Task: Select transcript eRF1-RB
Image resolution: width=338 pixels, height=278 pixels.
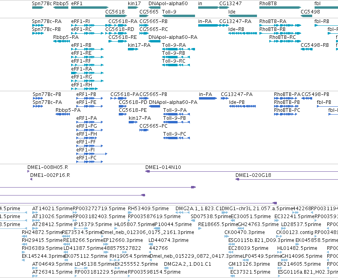Action: pos(81,45)
